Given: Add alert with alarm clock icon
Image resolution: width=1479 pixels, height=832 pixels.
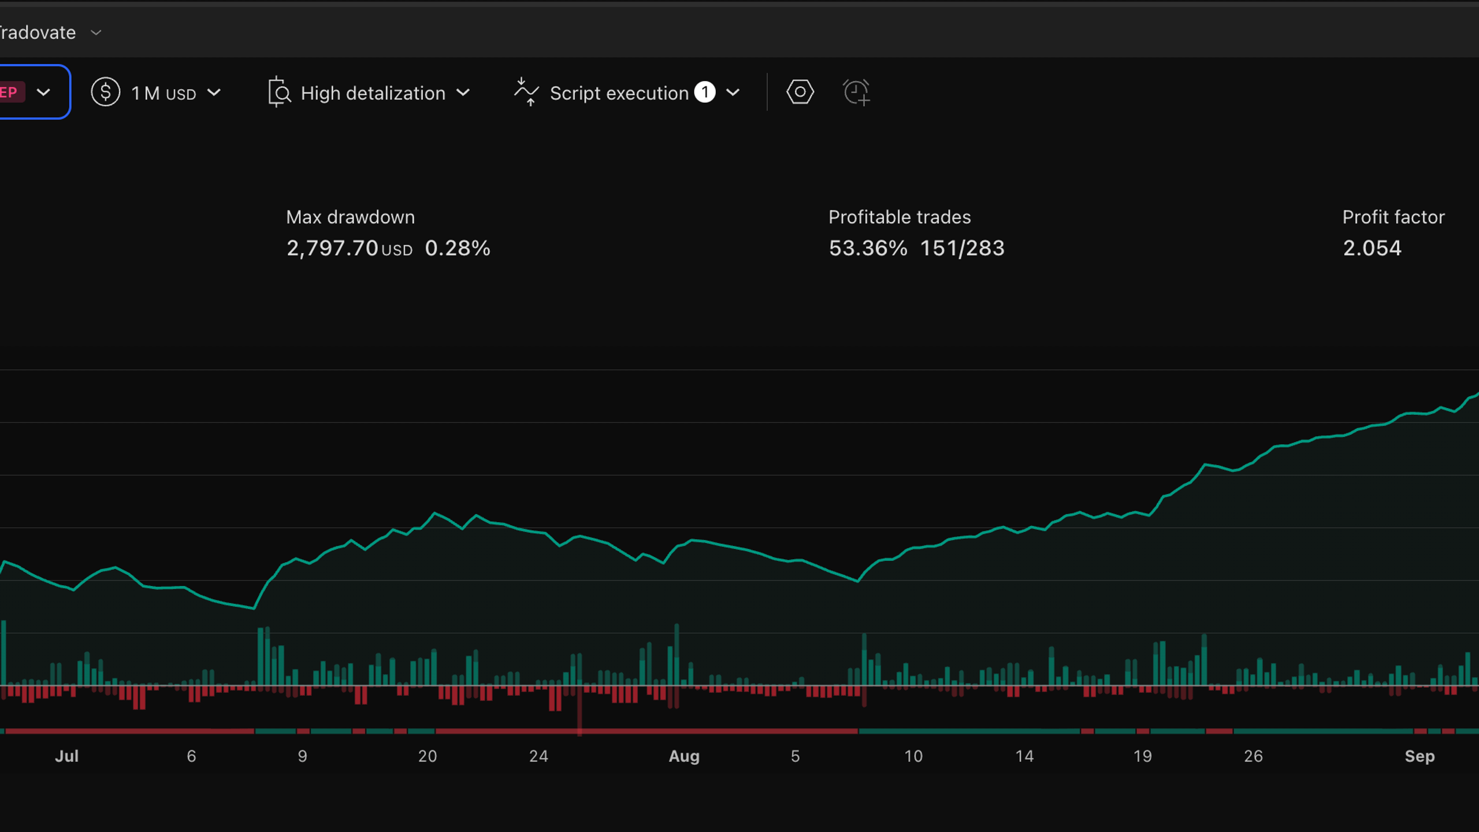Looking at the screenshot, I should pyautogui.click(x=856, y=92).
